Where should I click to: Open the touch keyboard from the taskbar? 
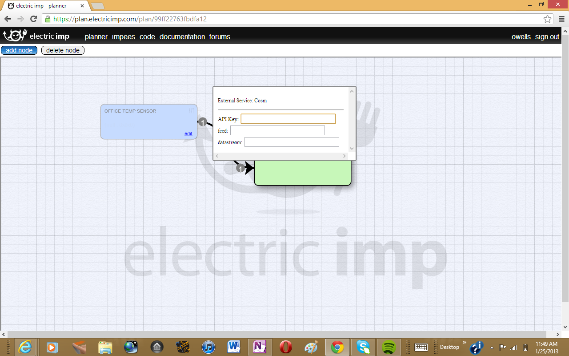[x=421, y=347]
